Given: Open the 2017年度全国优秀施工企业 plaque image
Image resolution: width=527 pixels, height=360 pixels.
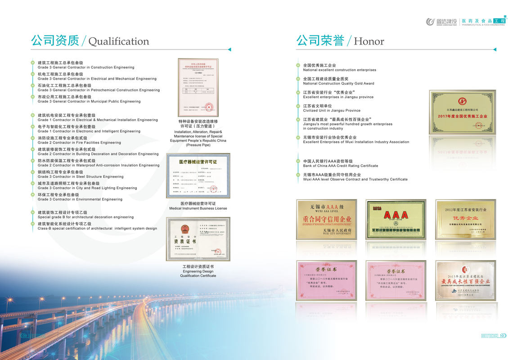Looking at the screenshot, I should coord(463,112).
